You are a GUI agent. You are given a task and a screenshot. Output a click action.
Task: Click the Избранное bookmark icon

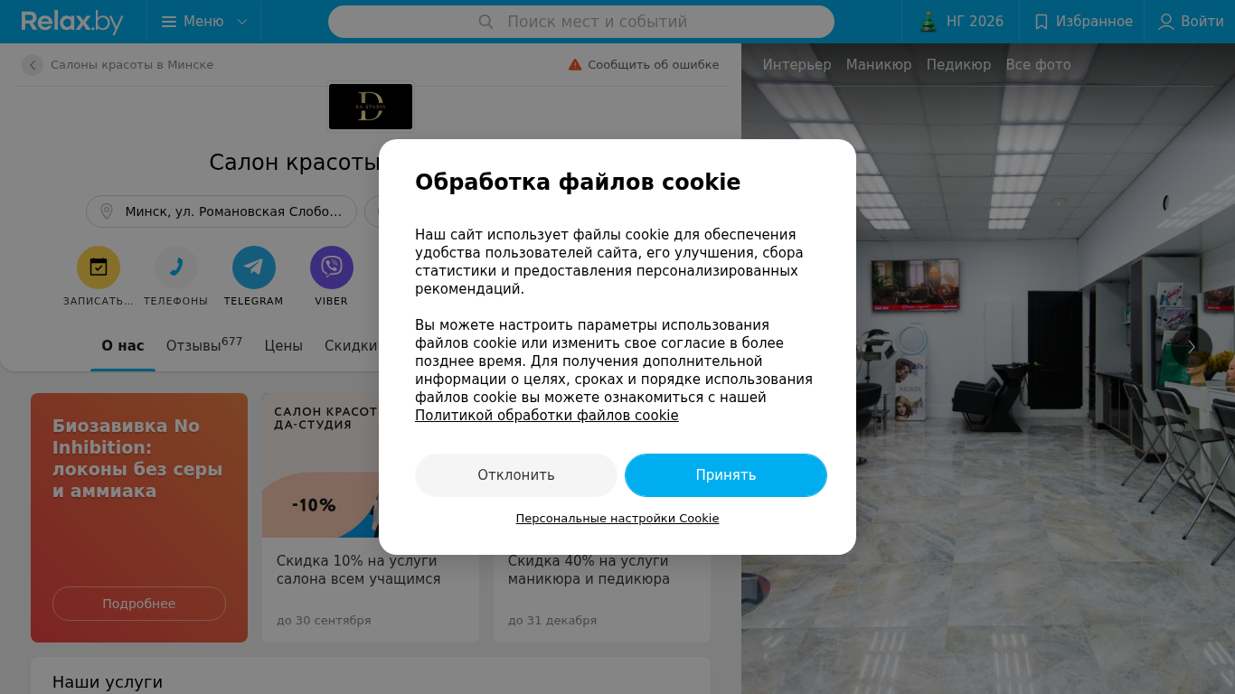tap(1042, 22)
